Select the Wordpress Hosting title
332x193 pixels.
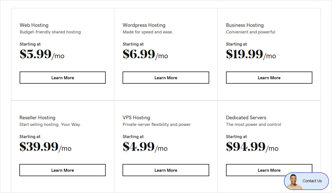point(144,25)
